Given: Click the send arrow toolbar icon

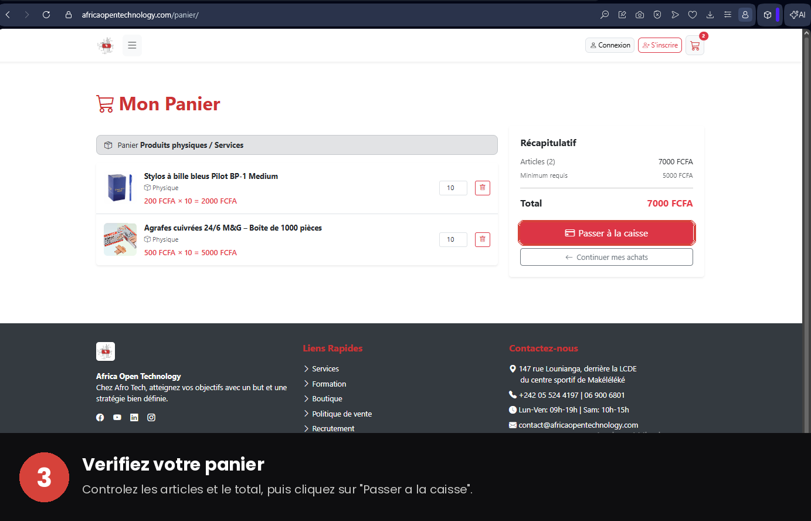Looking at the screenshot, I should coord(675,15).
